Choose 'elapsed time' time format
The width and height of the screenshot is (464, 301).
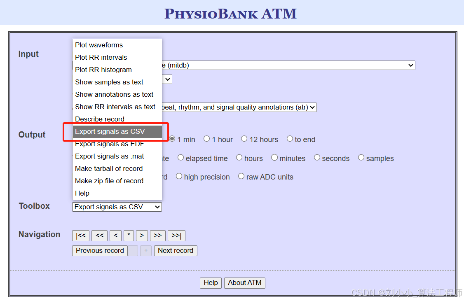(x=180, y=158)
